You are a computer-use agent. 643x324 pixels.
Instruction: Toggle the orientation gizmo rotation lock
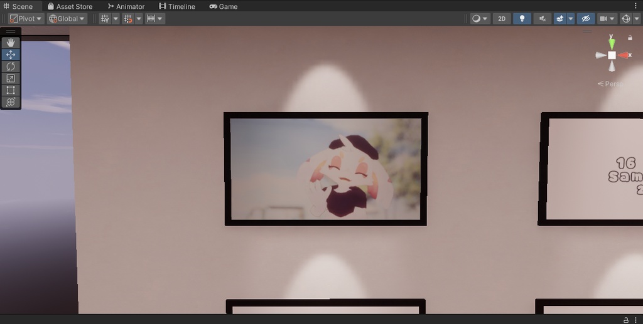[630, 38]
